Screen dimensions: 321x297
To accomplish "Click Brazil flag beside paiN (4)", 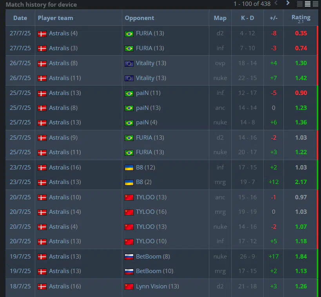I will tap(129, 123).
